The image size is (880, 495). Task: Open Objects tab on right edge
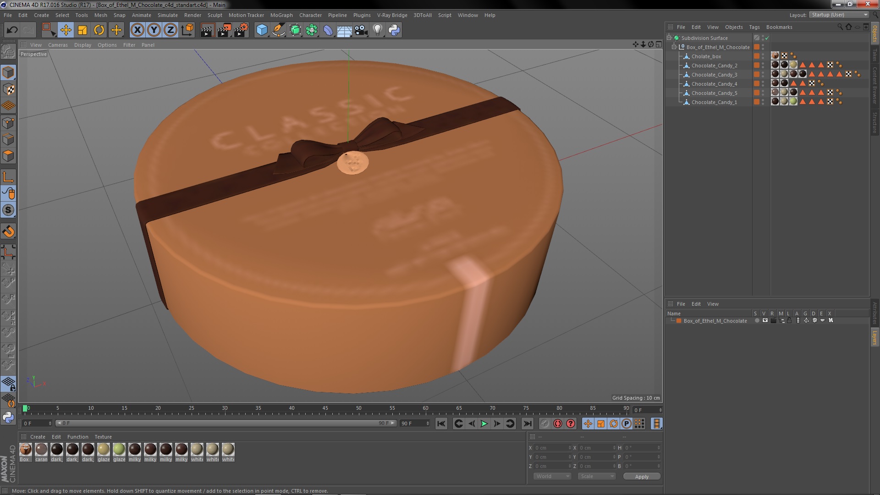[x=875, y=33]
